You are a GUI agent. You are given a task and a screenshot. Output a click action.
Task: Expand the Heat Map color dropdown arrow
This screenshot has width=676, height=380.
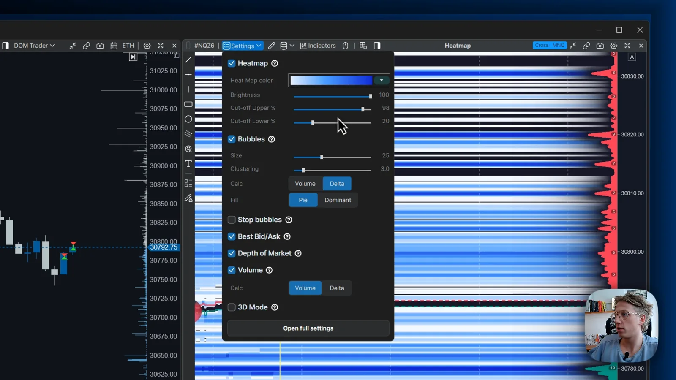tap(382, 80)
